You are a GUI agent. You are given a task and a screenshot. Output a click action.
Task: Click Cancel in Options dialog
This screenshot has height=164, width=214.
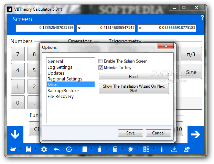158,133
